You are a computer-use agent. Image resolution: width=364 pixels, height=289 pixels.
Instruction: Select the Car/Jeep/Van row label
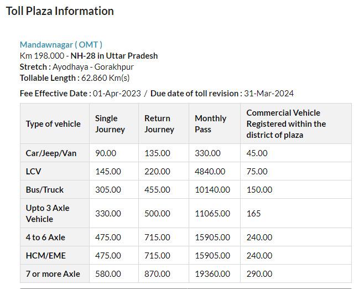pyautogui.click(x=51, y=153)
